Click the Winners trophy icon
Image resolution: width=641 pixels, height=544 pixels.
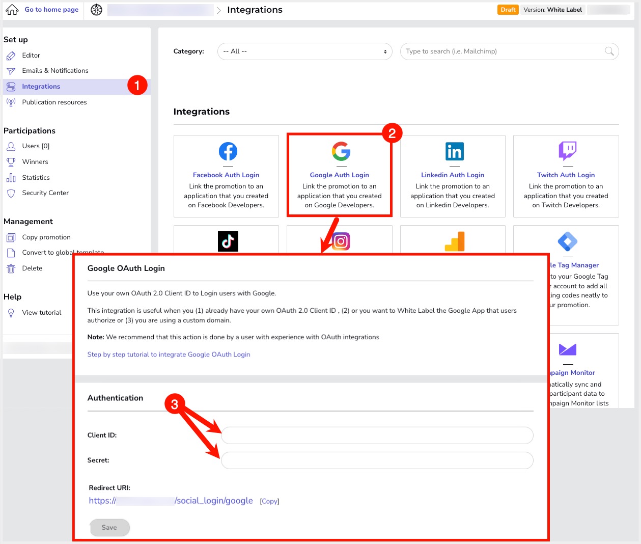(11, 162)
